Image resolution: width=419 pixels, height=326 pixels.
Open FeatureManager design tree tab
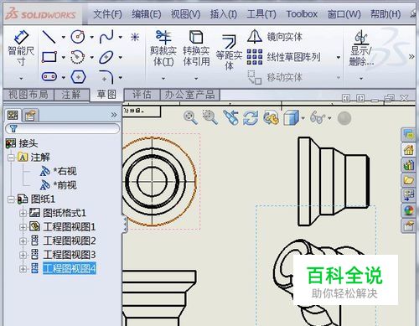point(13,115)
